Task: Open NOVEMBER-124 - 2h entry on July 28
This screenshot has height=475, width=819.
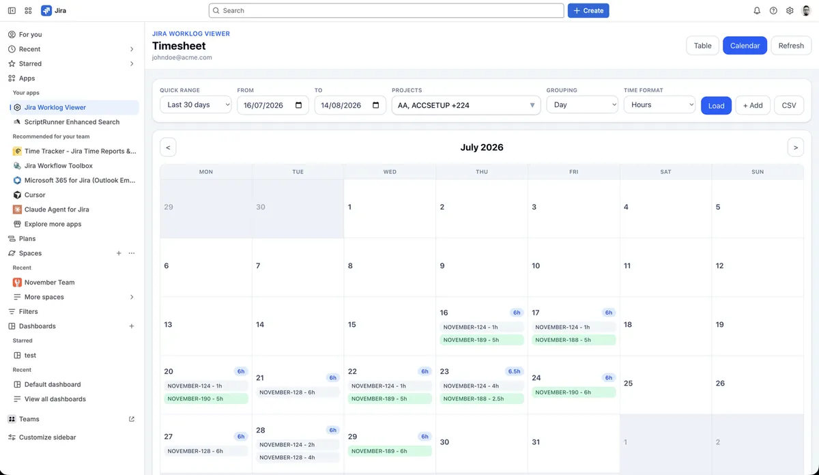Action: point(298,445)
